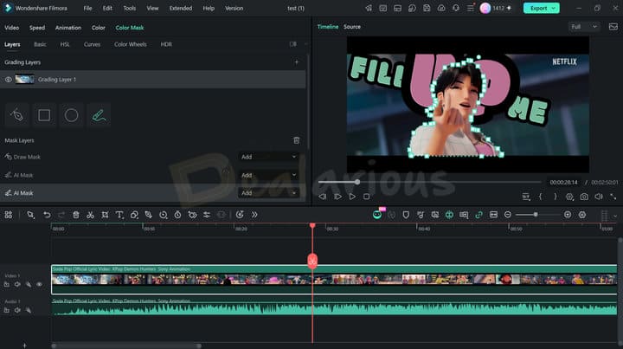Open the snapshot compare view icon
The height and width of the screenshot is (349, 623).
coord(613,27)
